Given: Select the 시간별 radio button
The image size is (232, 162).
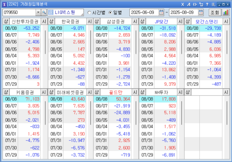Looking at the screenshot, I should point(89,12).
